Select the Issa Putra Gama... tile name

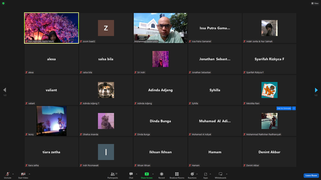pyautogui.click(x=215, y=28)
